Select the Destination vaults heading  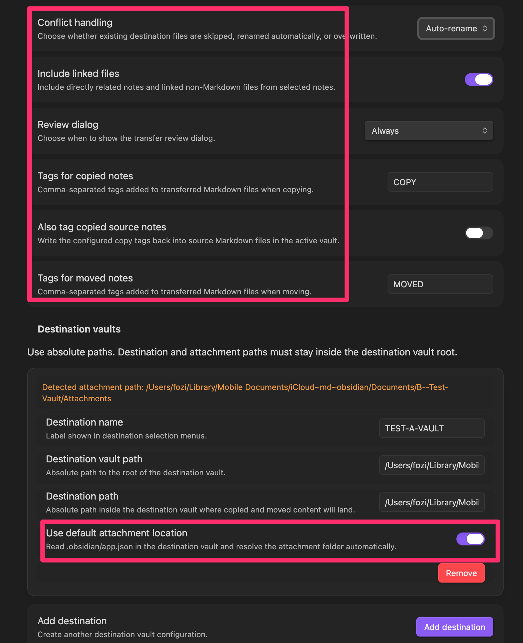79,329
